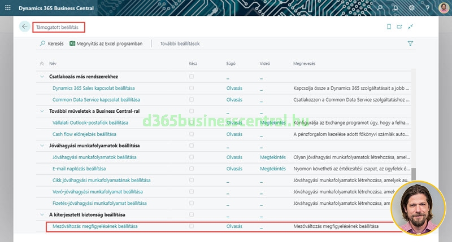Check Kész box for Cash flow előrejelzés row
Viewport: 452px width, 242px height.
tap(192, 134)
